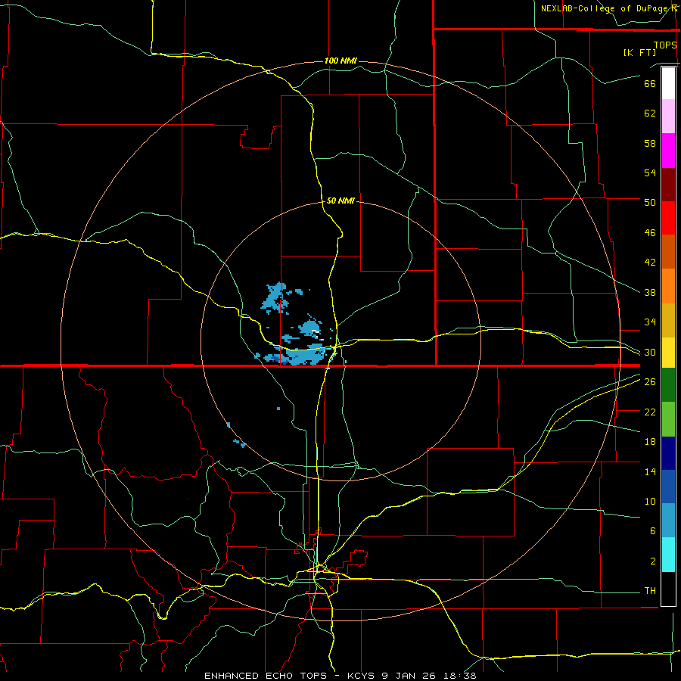Click the legend value "22"
Viewport: 681px width, 681px height.
click(650, 412)
